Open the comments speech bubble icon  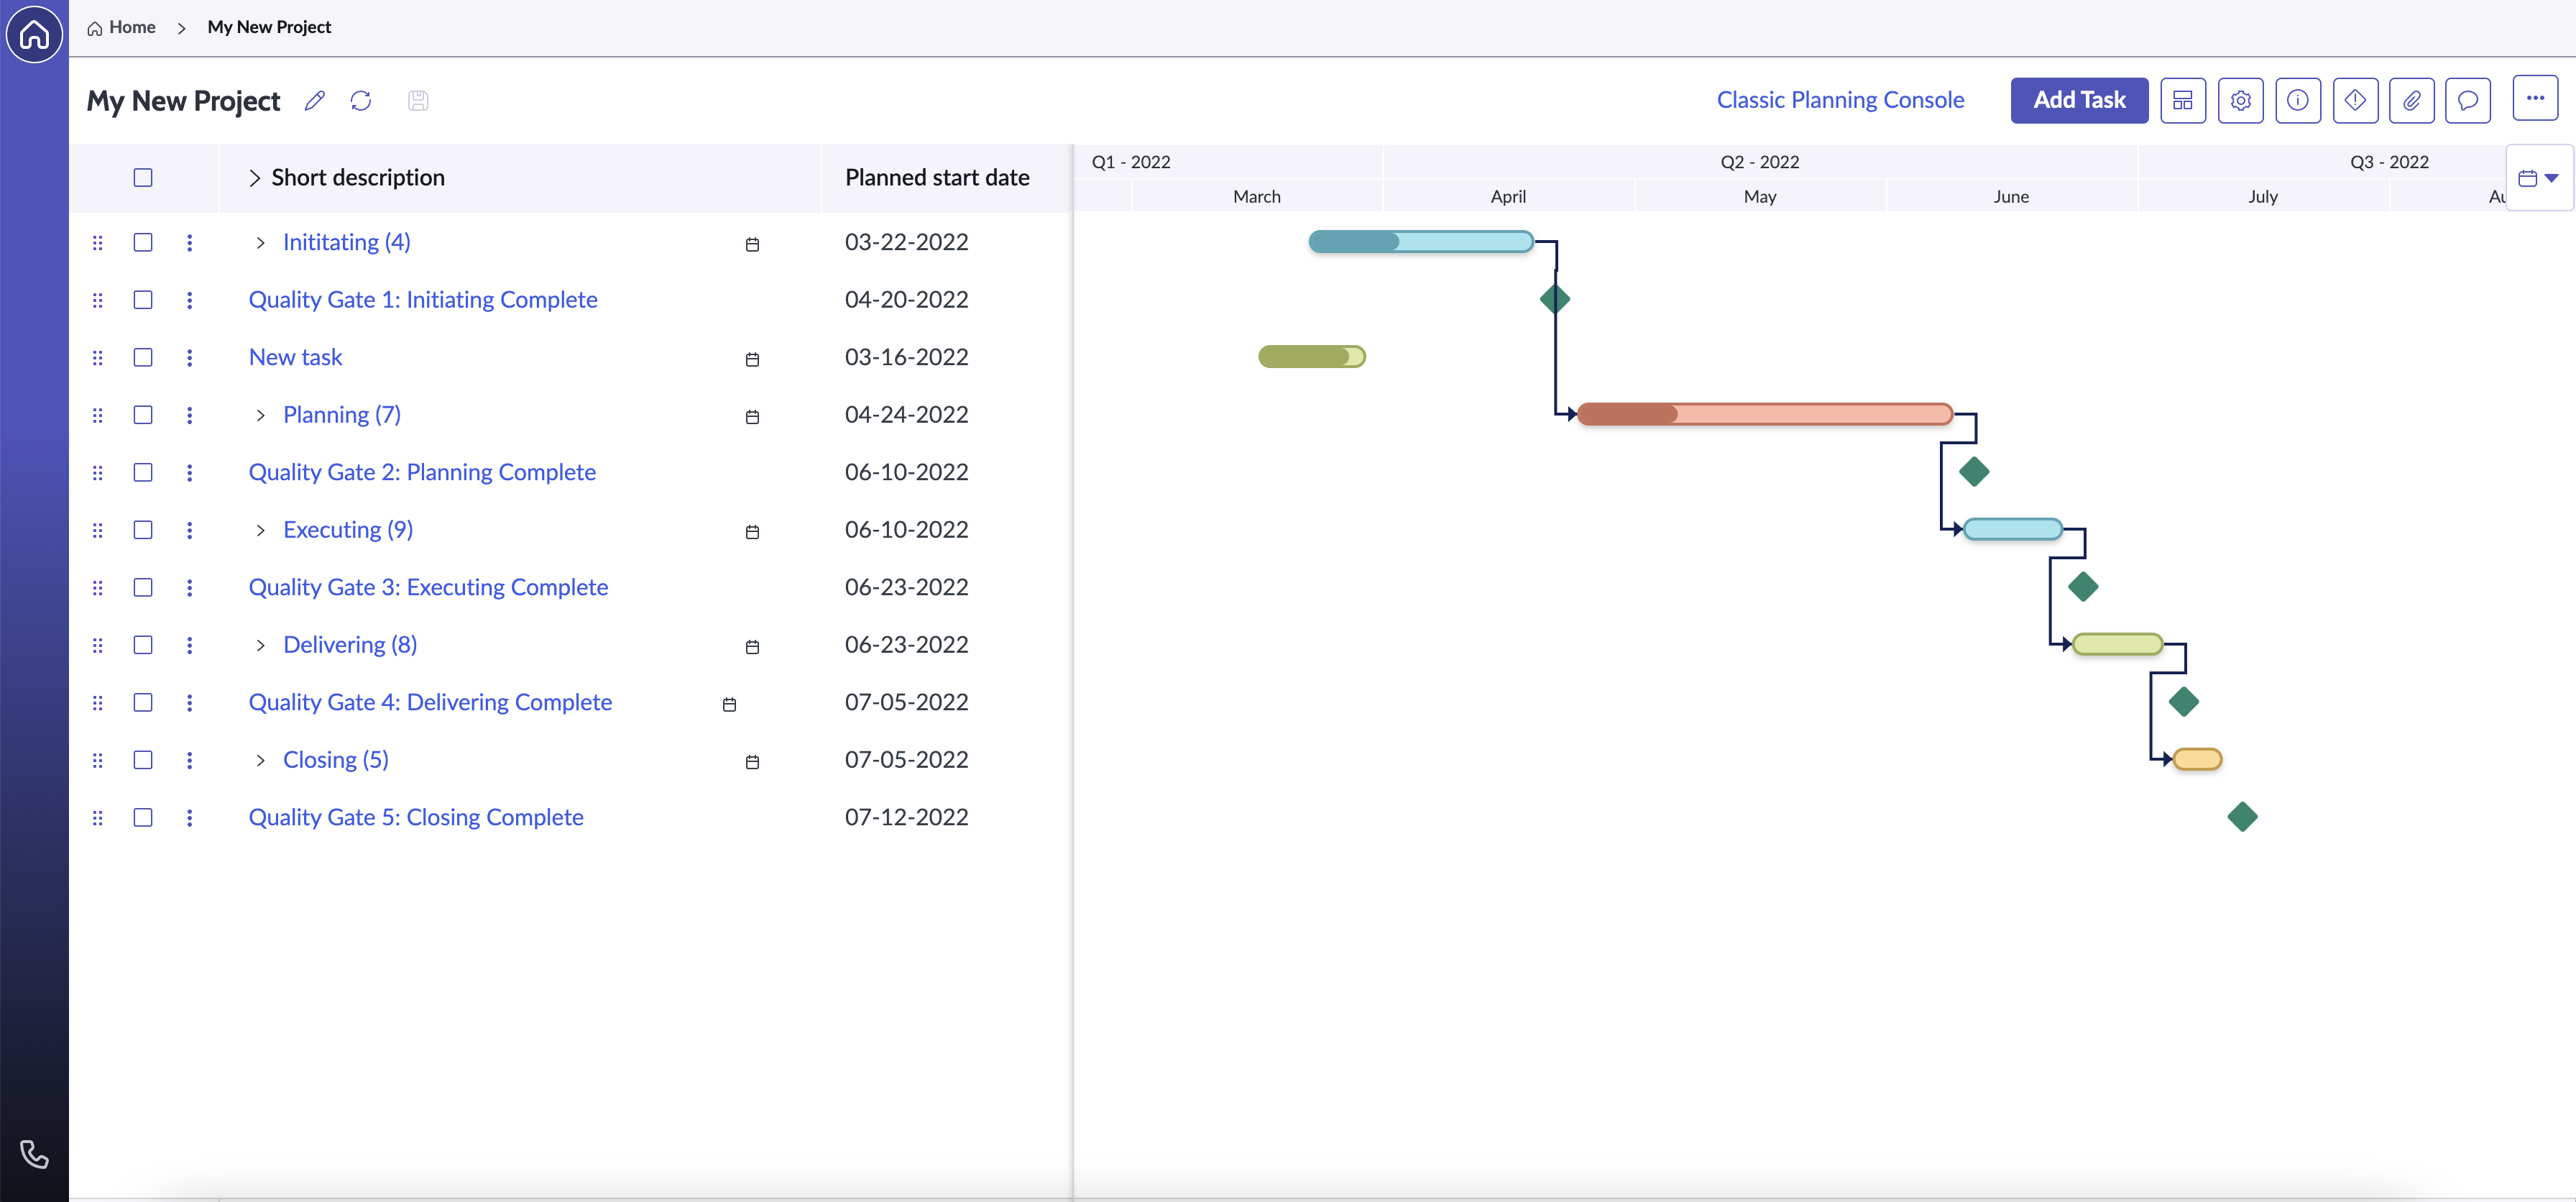[2467, 100]
